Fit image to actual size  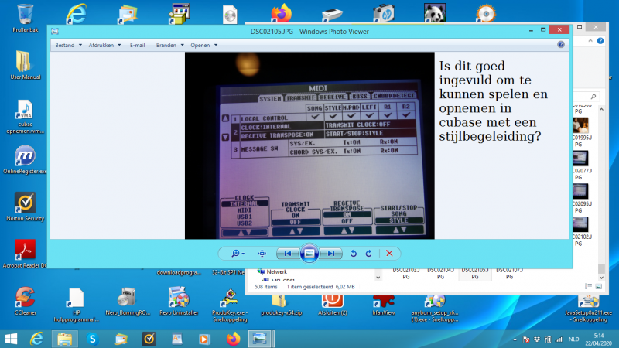262,254
